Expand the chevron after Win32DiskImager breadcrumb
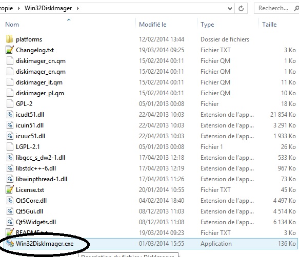299x257 pixels. click(78, 8)
